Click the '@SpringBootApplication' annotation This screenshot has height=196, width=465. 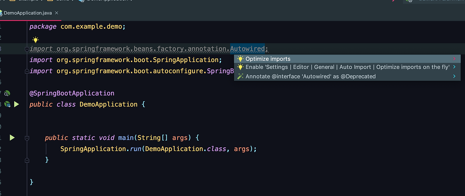tap(72, 93)
